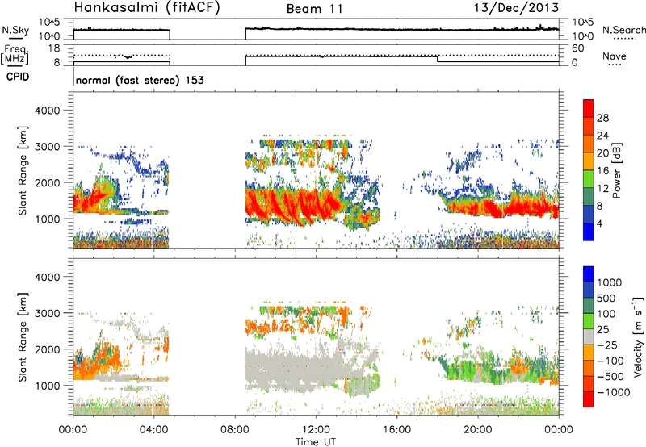646x447 pixels.
Task: Click the 2000 tick on power panel
Action: point(47,182)
